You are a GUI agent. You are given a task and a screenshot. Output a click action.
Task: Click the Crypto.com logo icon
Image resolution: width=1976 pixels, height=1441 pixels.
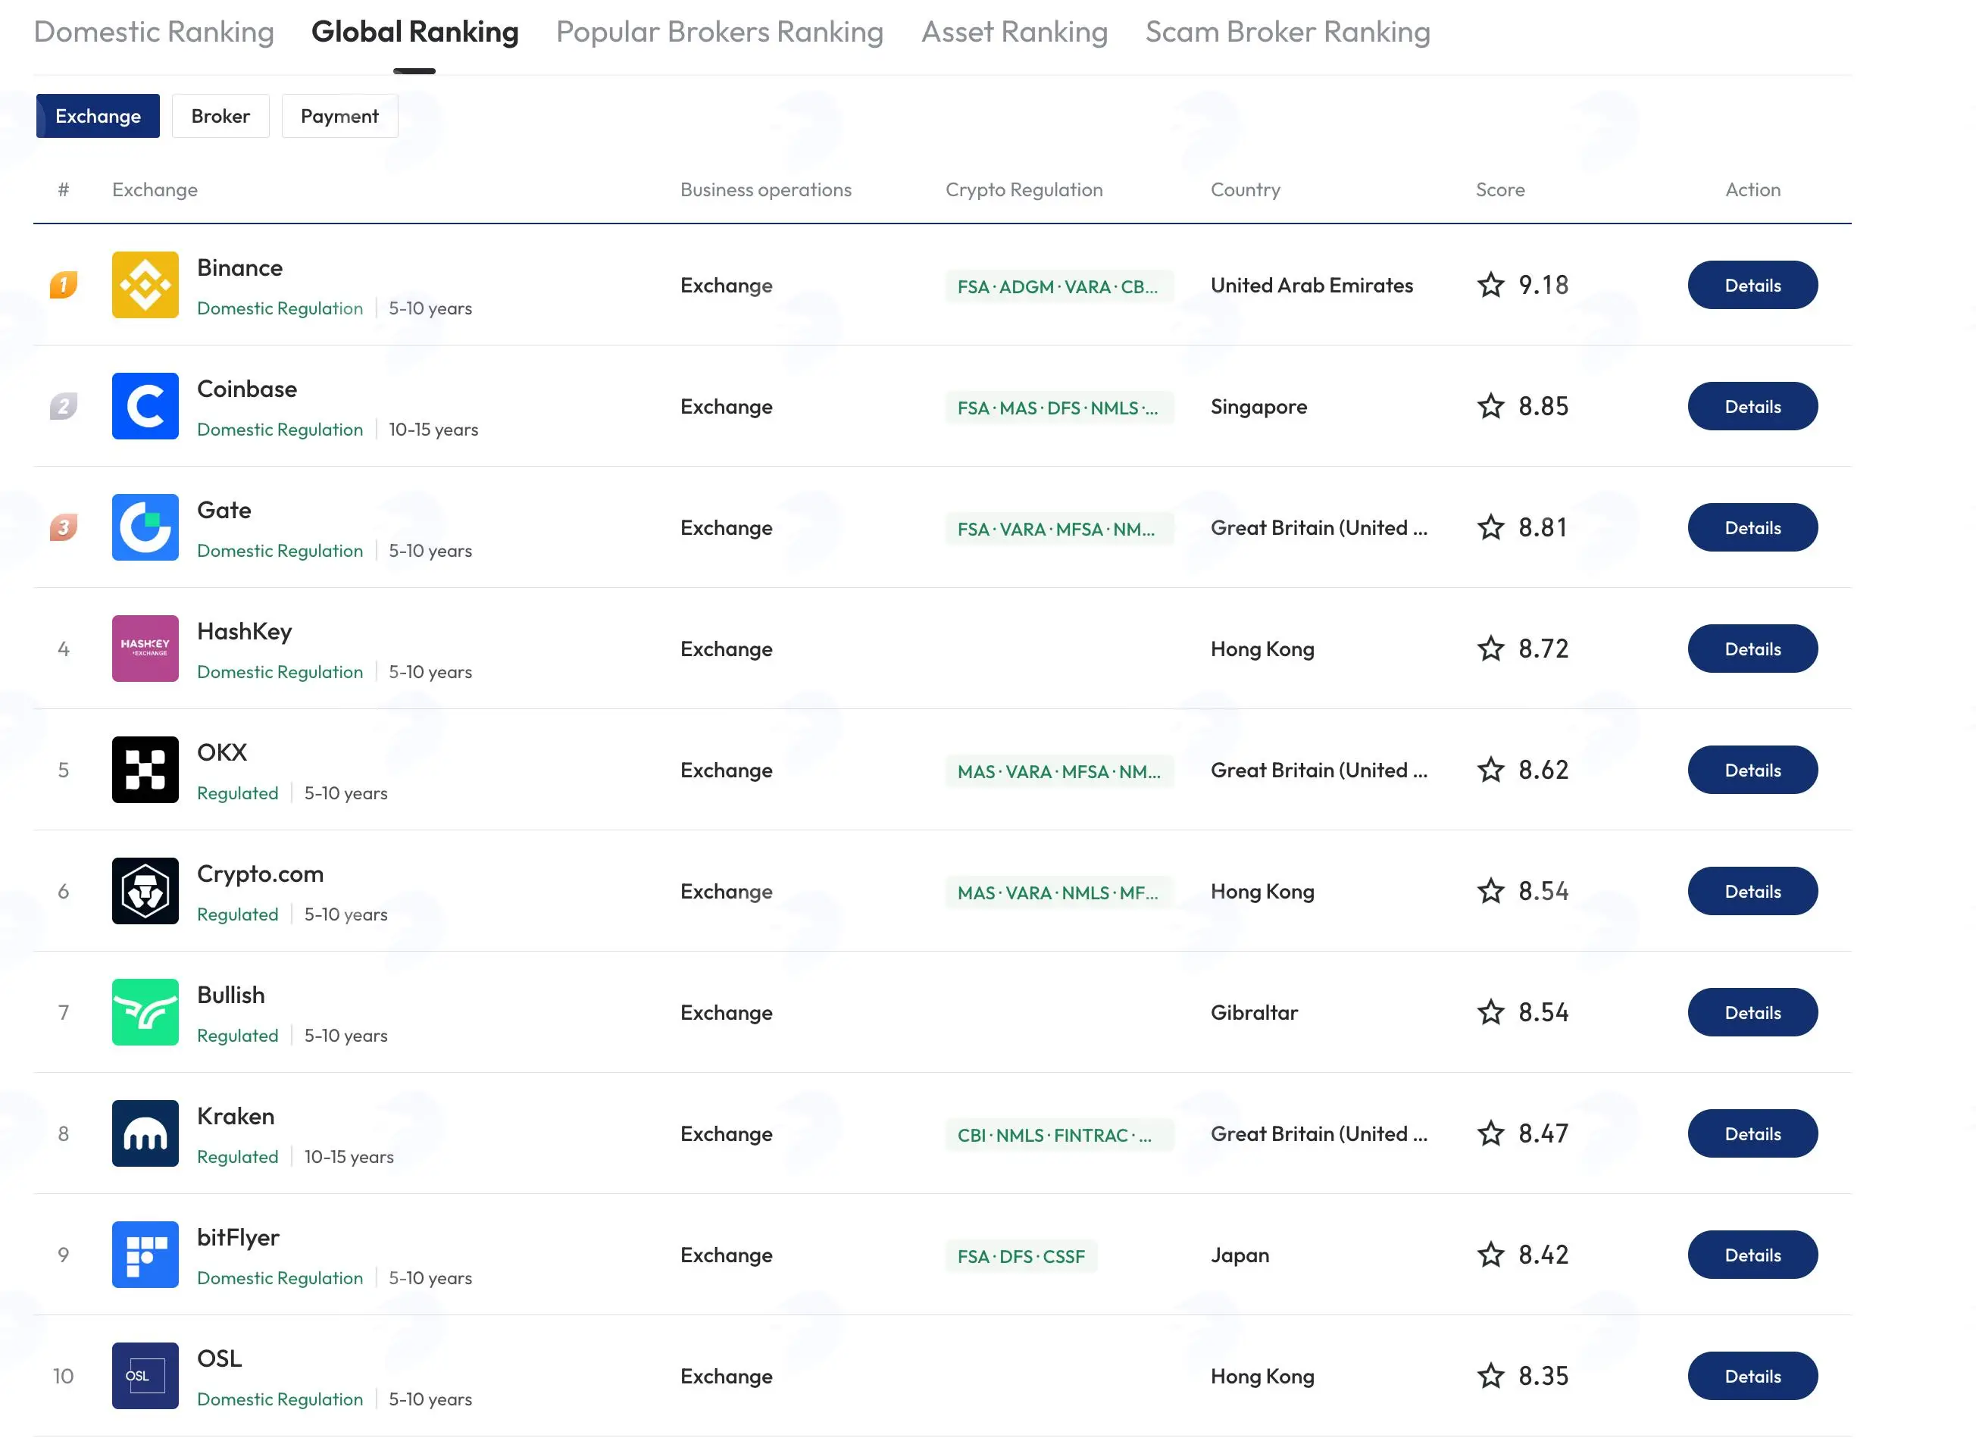[145, 892]
